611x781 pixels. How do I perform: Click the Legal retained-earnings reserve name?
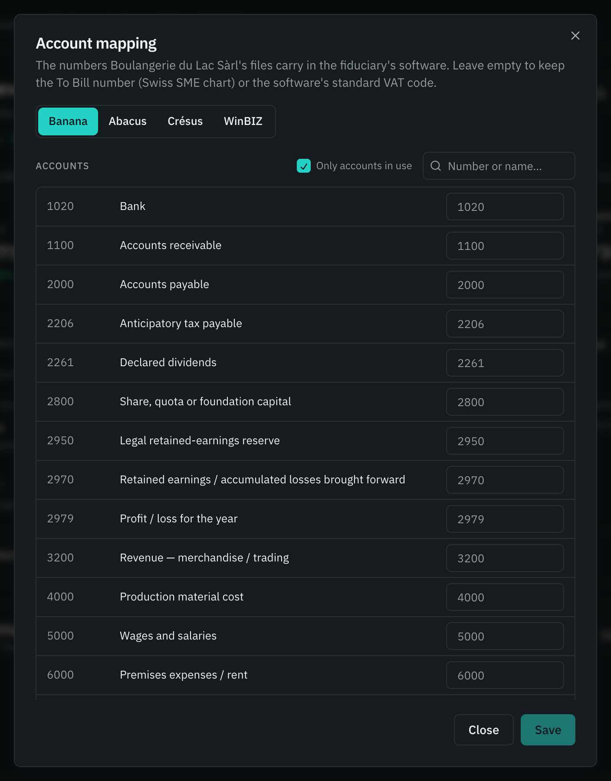(x=200, y=440)
